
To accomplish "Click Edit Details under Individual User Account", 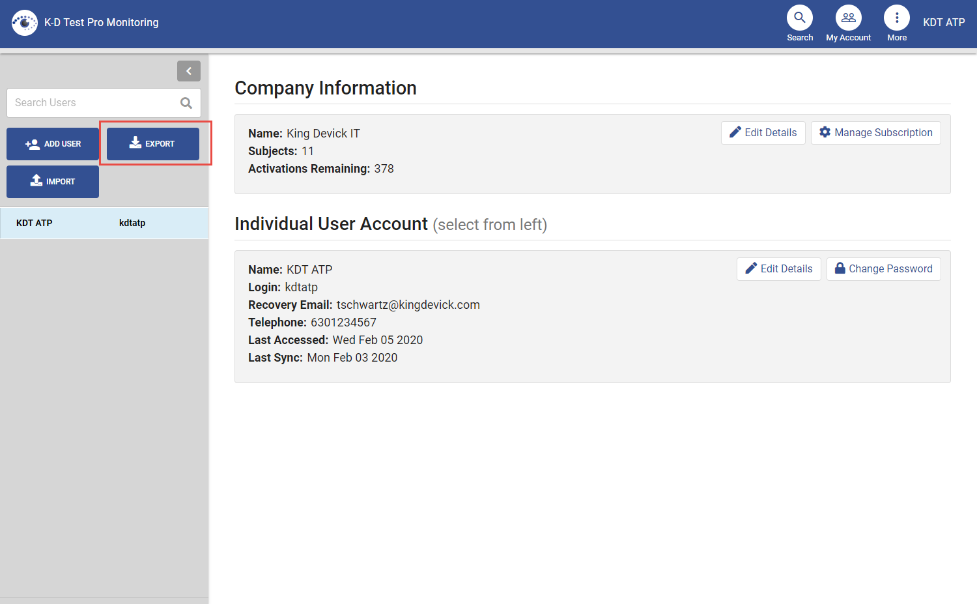I will [778, 268].
